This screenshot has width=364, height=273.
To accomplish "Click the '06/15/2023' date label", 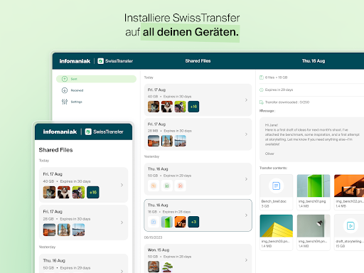I will [153, 237].
